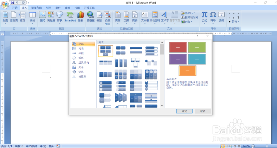Select the All (全部) category

click(x=83, y=44)
